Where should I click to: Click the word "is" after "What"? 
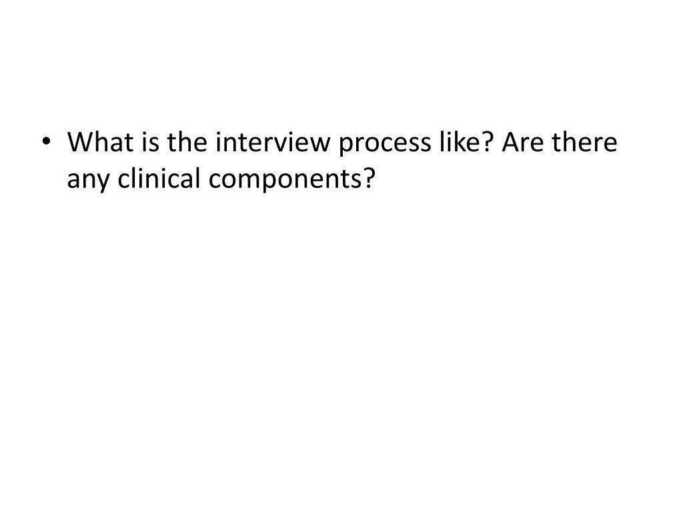pyautogui.click(x=150, y=142)
